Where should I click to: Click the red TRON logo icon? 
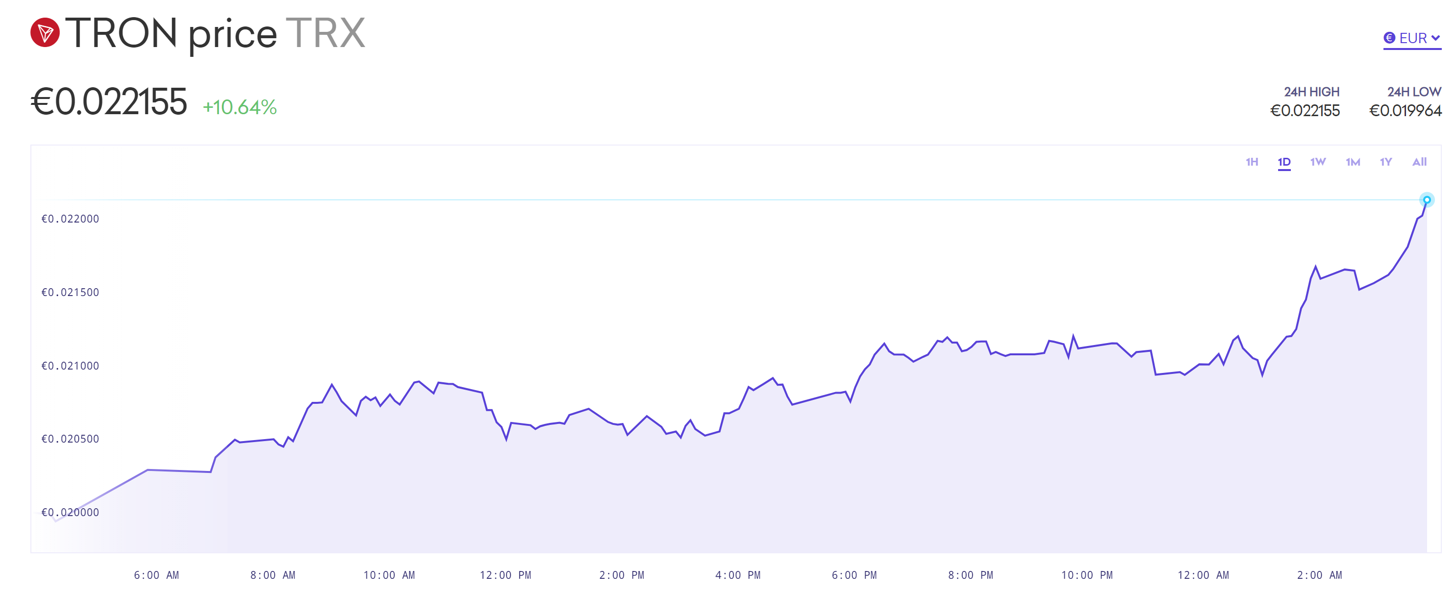tap(45, 33)
